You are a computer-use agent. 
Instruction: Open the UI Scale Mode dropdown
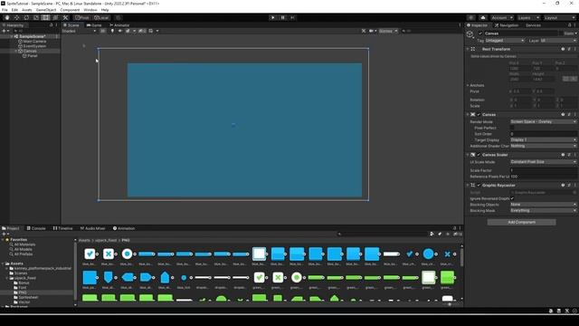[x=543, y=162]
